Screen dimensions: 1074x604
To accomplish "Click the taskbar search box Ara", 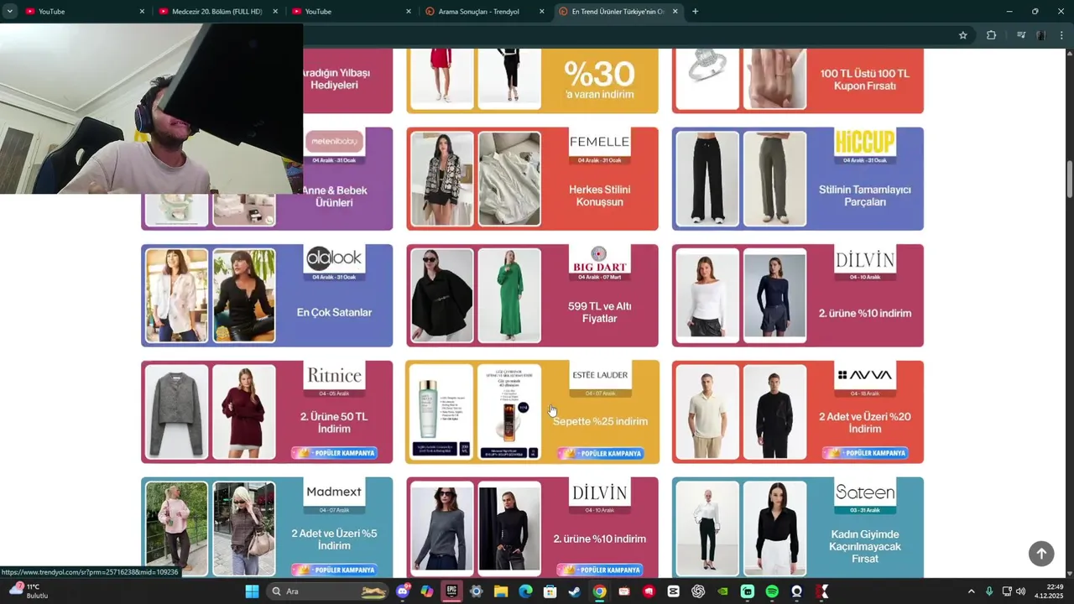I will [328, 591].
